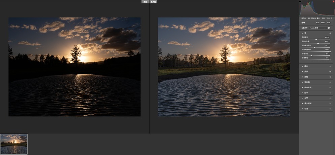Expand the 颜色 panel section
The width and height of the screenshot is (335, 155).
click(302, 66)
